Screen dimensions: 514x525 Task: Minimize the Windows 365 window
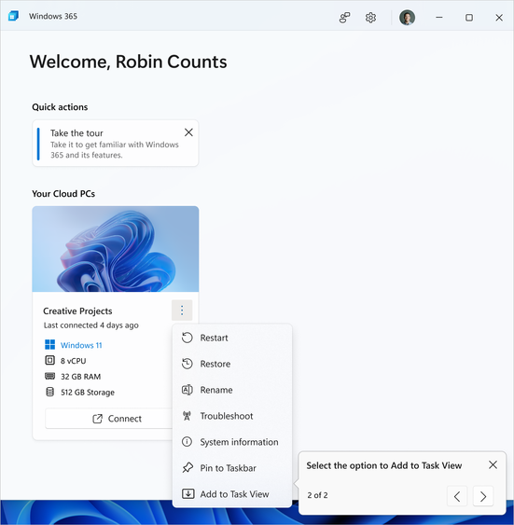click(439, 18)
